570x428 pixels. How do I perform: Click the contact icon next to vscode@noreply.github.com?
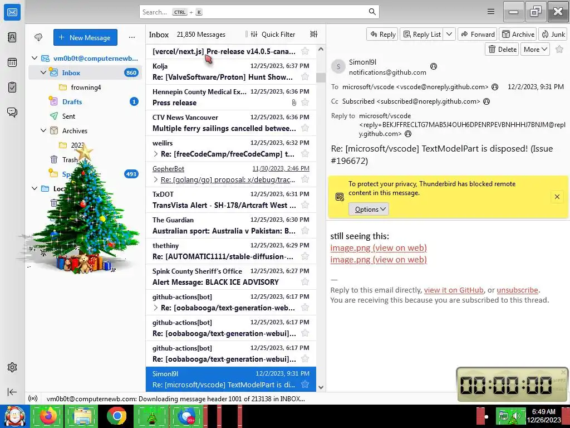click(495, 87)
